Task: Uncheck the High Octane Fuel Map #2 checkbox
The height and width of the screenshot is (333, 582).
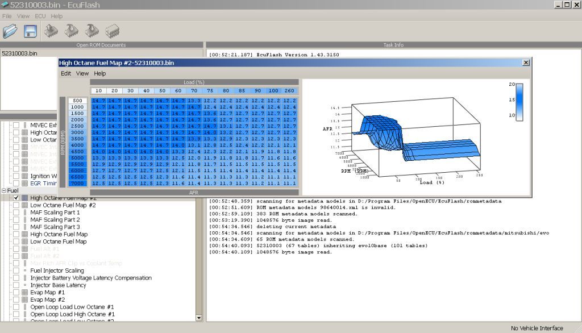Action: 16,198
